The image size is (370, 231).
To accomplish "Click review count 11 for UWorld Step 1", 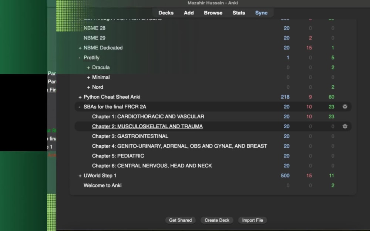I will click(331, 176).
